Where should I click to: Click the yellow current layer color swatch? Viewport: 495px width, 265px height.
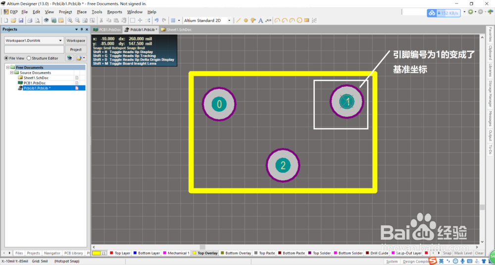(97, 253)
